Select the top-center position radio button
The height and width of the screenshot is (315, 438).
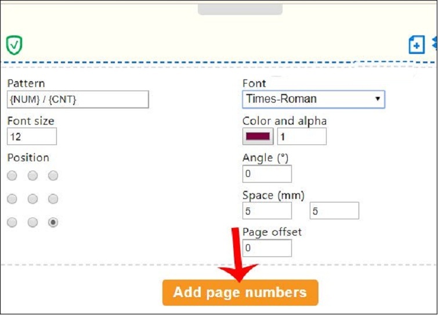click(x=32, y=176)
